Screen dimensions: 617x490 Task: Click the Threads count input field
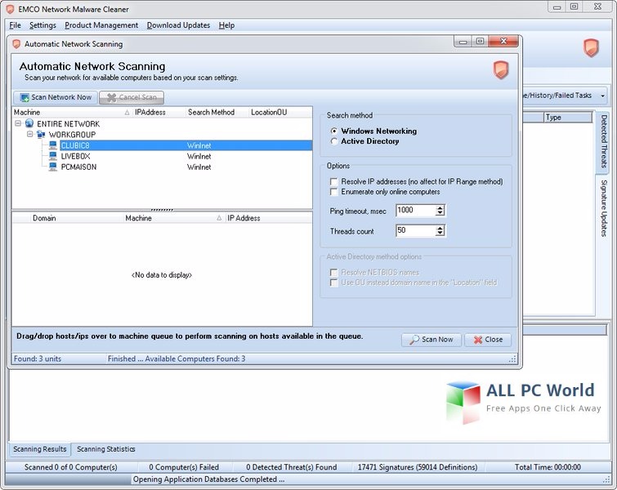click(x=414, y=231)
